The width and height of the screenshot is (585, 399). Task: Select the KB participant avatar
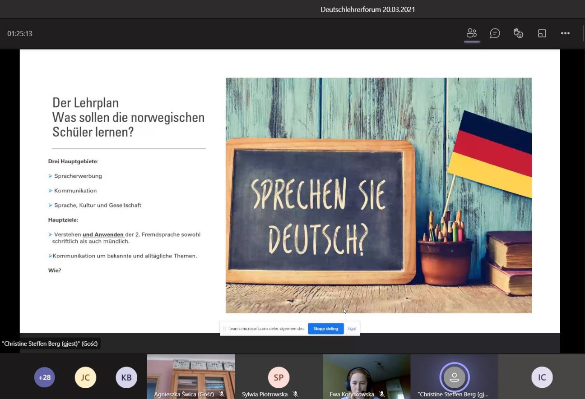click(126, 377)
